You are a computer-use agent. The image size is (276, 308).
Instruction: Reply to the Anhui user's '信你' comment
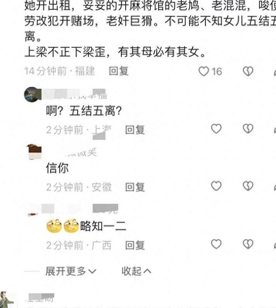pyautogui.click(x=135, y=187)
